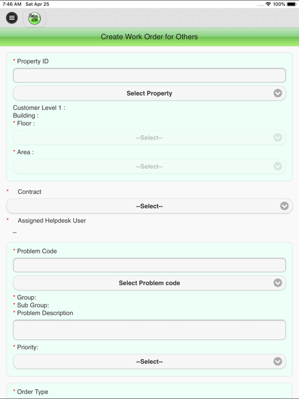
Task: Open the Select Property dropdown
Action: click(x=149, y=93)
